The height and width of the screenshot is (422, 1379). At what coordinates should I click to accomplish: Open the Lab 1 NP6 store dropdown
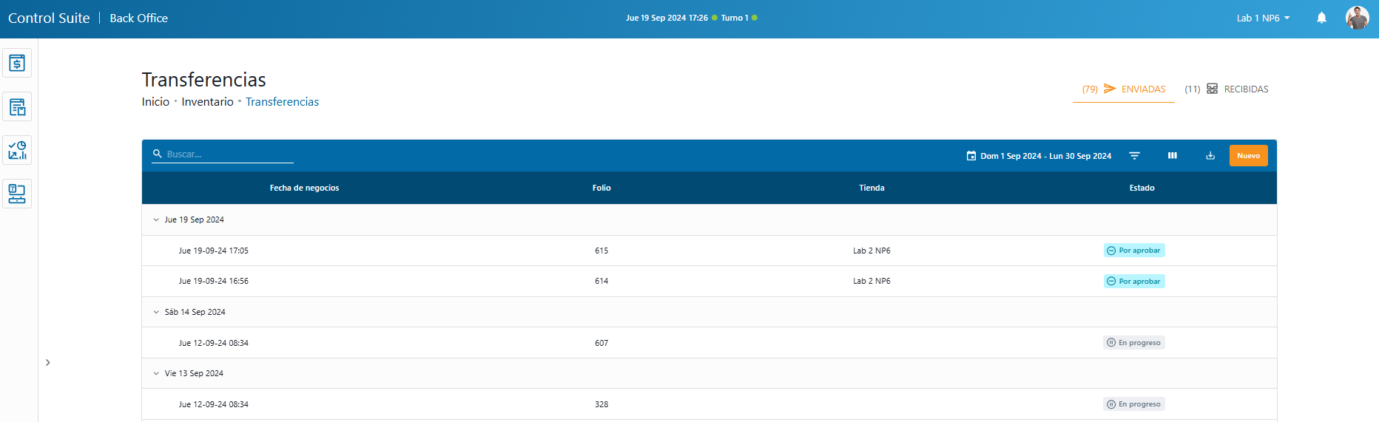1263,18
